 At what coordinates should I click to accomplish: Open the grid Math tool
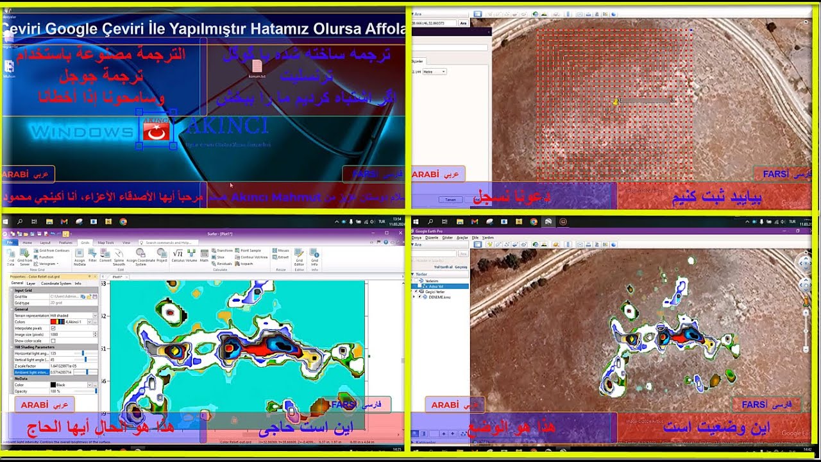pos(204,254)
